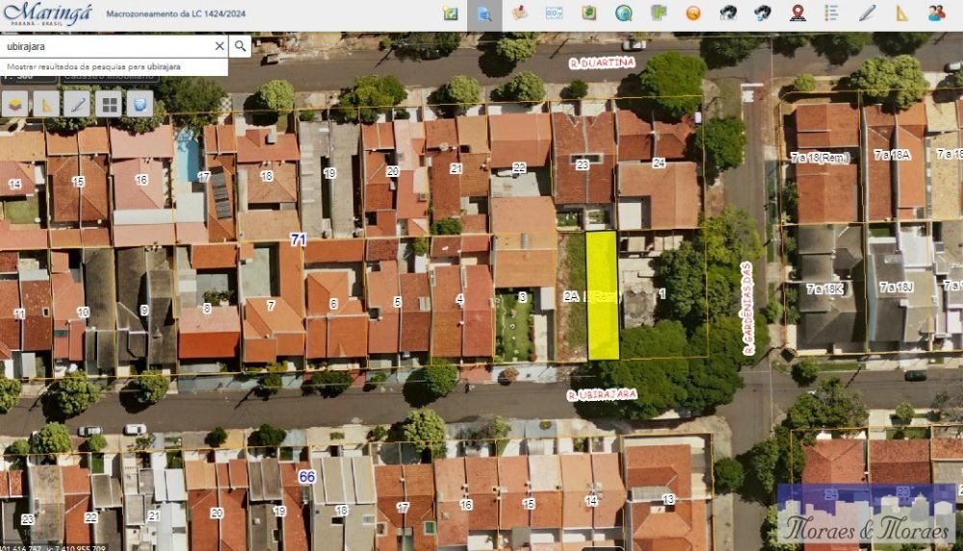Click the block number 71 label
963x551 pixels.
tap(298, 238)
